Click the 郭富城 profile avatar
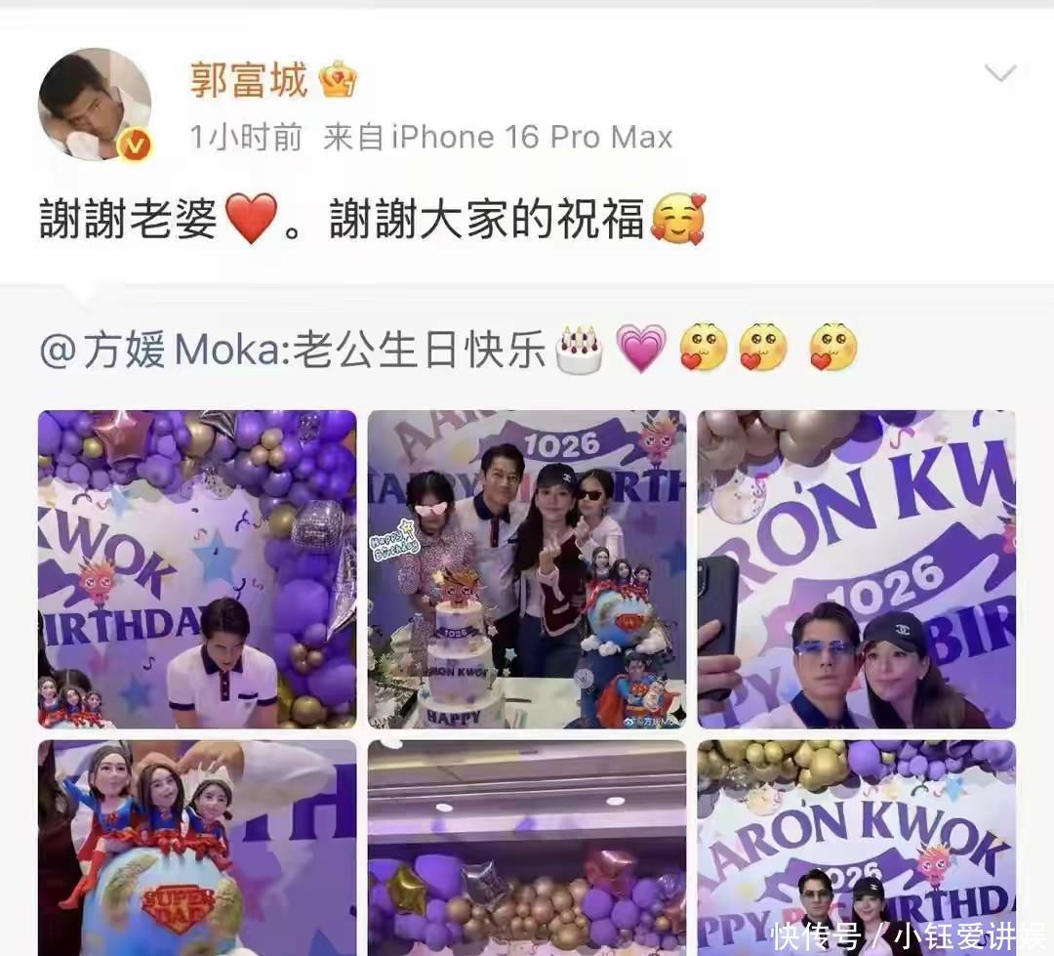Viewport: 1054px width, 956px height. (x=95, y=104)
